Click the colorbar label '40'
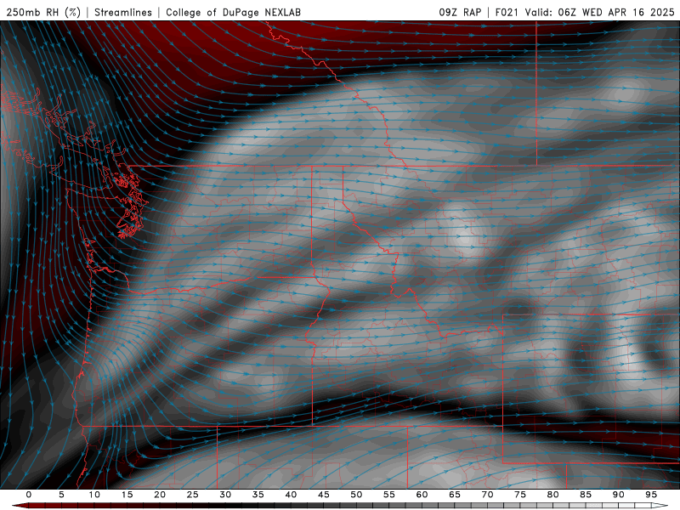This screenshot has width=680, height=510. 291,495
